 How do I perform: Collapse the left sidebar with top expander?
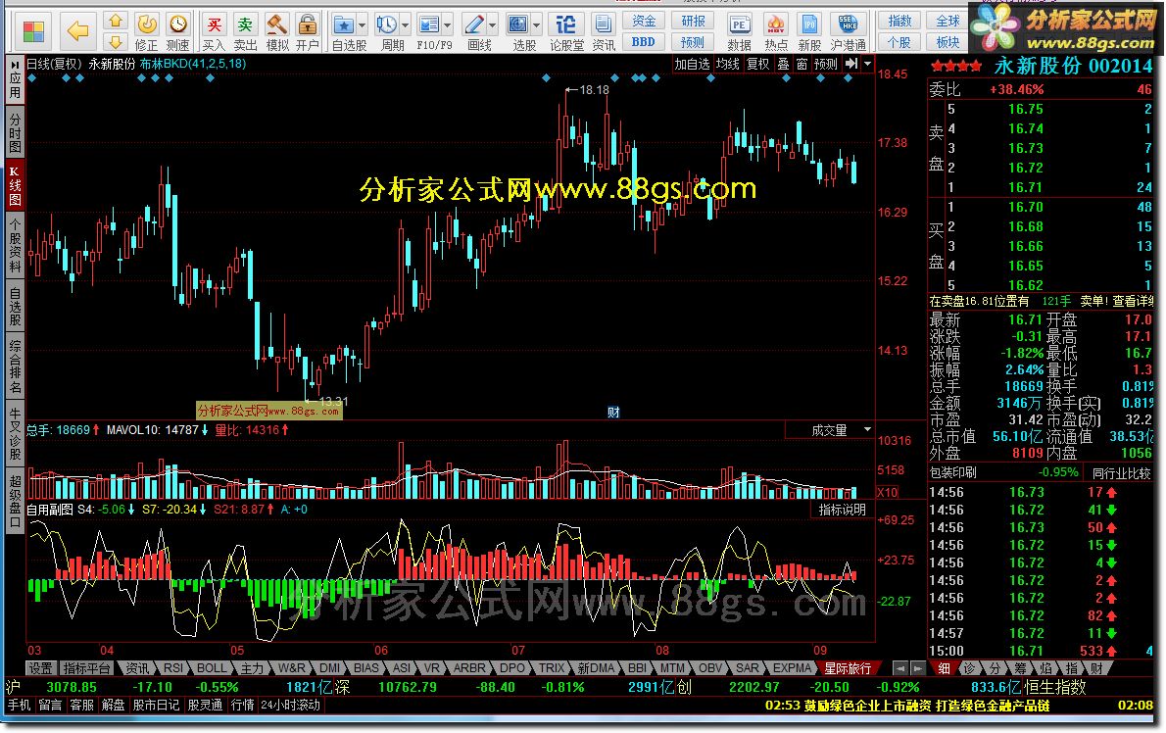click(x=14, y=65)
